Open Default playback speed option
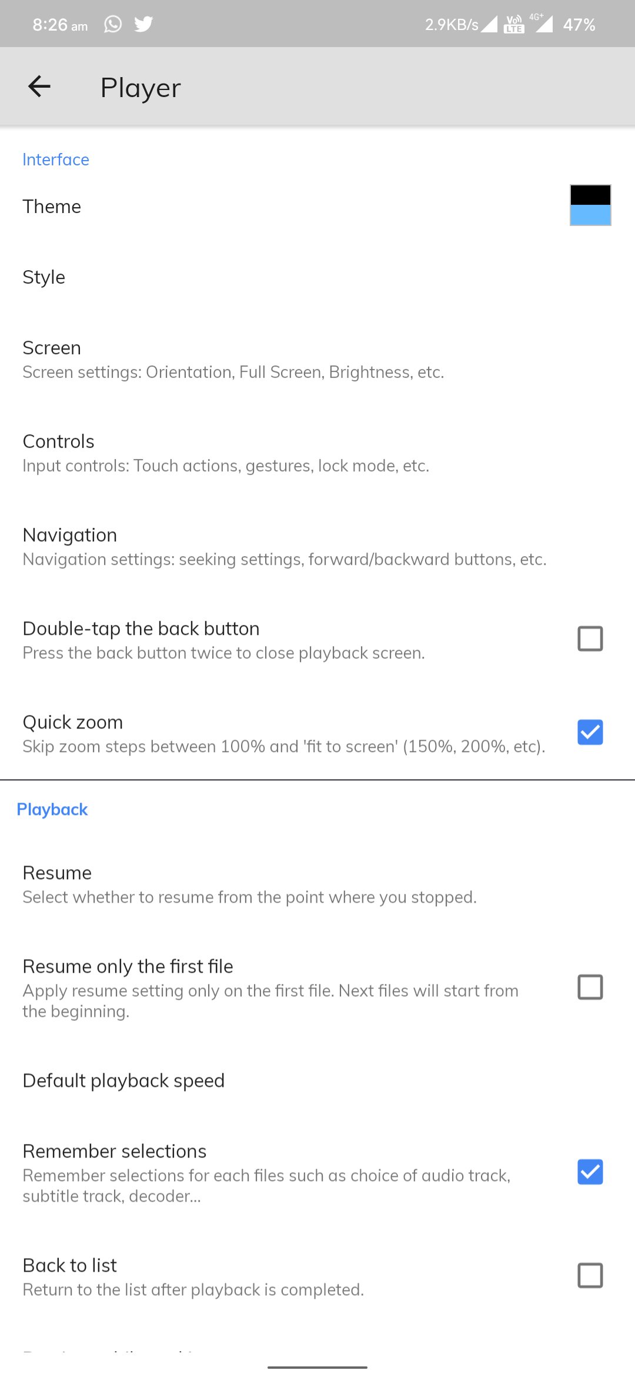The image size is (635, 1377). pyautogui.click(x=317, y=1080)
